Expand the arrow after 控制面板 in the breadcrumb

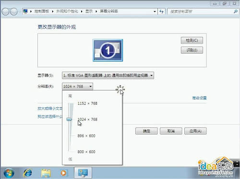coord(52,11)
